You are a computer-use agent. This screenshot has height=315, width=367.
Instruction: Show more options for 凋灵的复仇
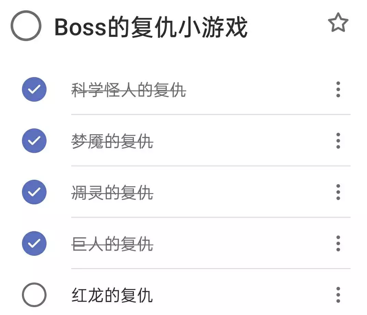pos(338,192)
